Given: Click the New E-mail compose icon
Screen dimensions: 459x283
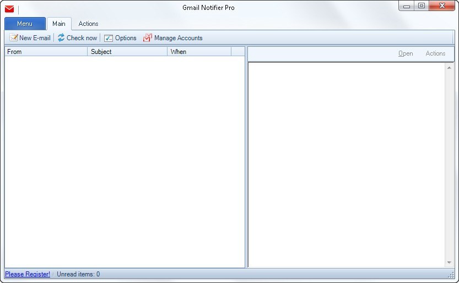Looking at the screenshot, I should click(13, 37).
